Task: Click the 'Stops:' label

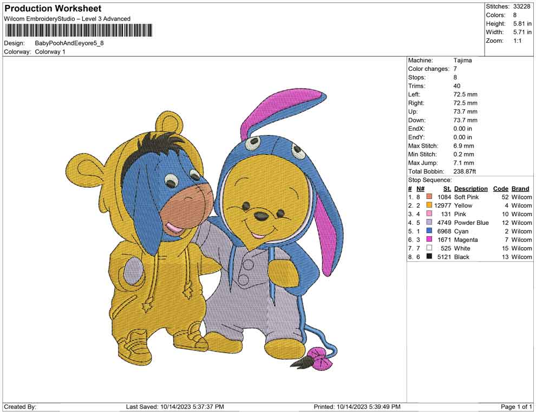Action: coord(417,77)
